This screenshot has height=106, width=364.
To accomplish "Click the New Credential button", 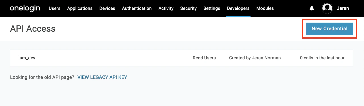I will click(x=329, y=29).
